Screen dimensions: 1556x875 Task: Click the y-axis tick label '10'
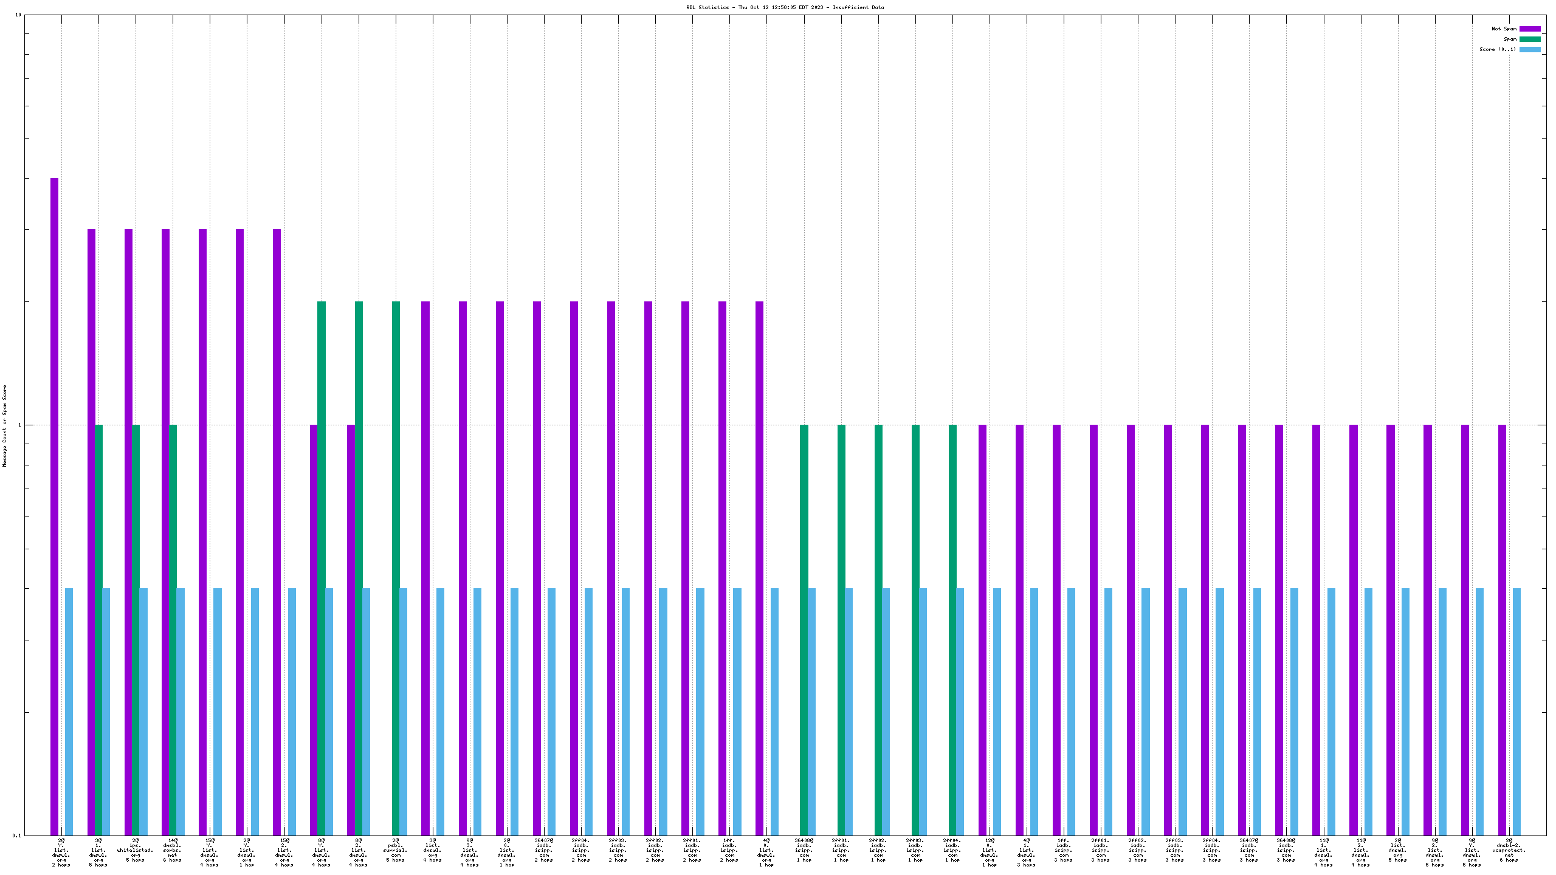pos(18,15)
